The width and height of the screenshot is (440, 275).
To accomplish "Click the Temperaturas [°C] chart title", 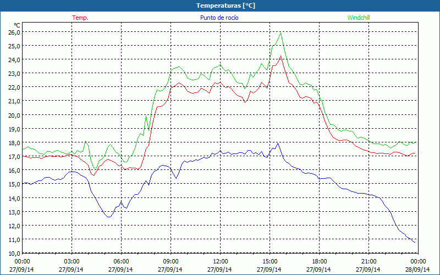I will click(226, 5).
